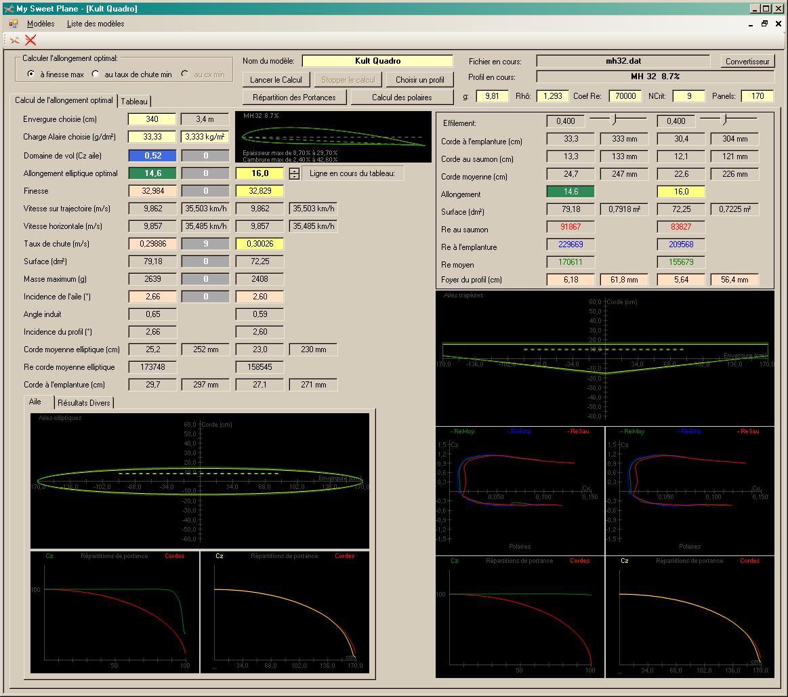Click the airplane icon in the toolbar
788x697 pixels.
pyautogui.click(x=14, y=40)
